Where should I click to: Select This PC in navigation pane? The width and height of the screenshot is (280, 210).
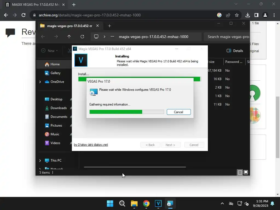(56, 160)
